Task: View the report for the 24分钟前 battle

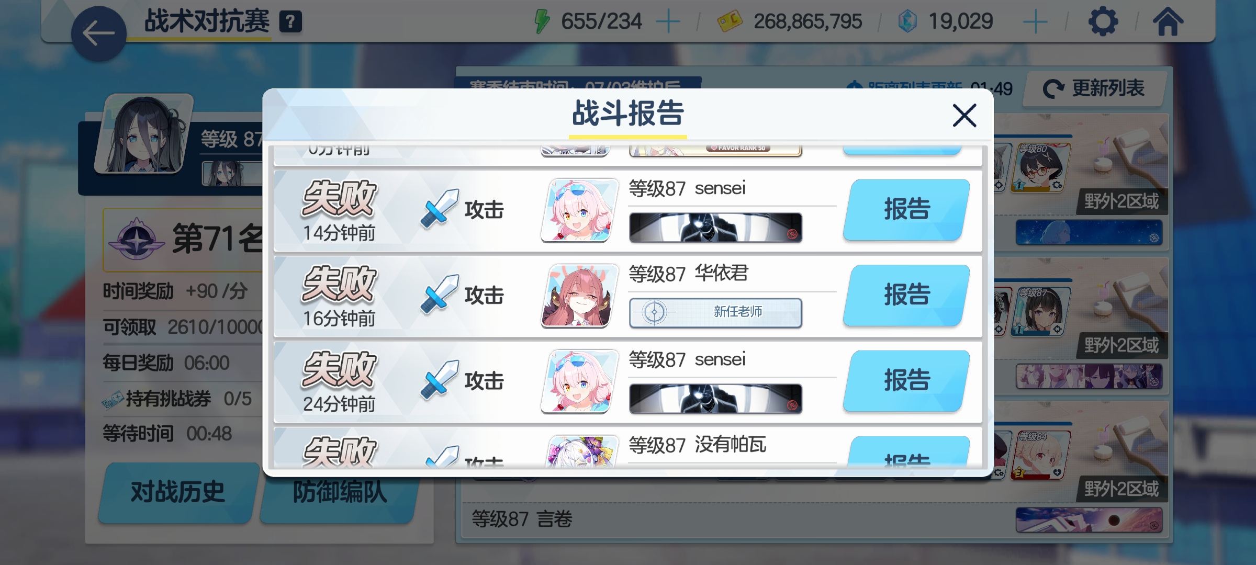Action: [x=907, y=380]
